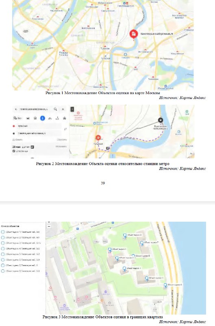Click the 'Сбросить' reset link
The height and width of the screenshot is (326, 215).
pos(62,139)
